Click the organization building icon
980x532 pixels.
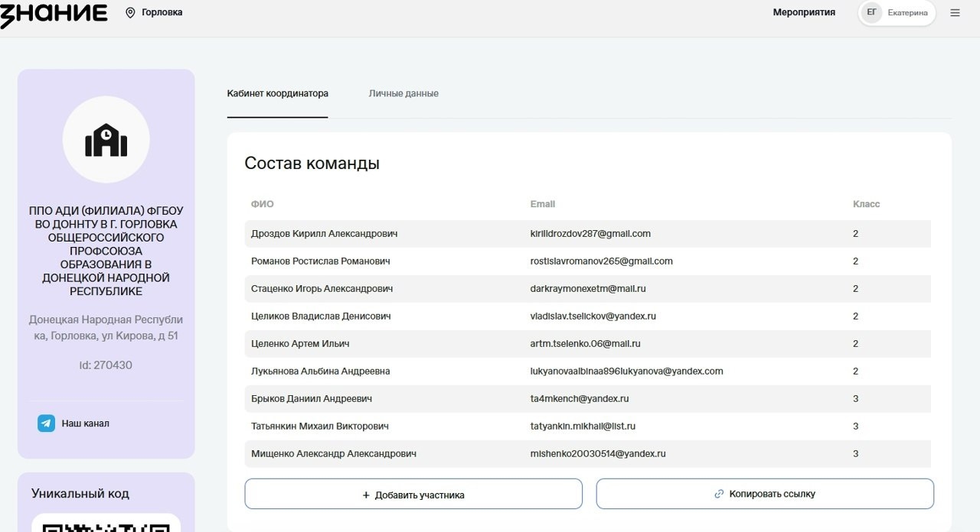[106, 140]
